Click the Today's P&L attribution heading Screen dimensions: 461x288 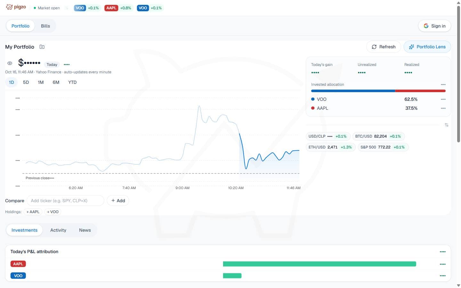[x=34, y=252]
